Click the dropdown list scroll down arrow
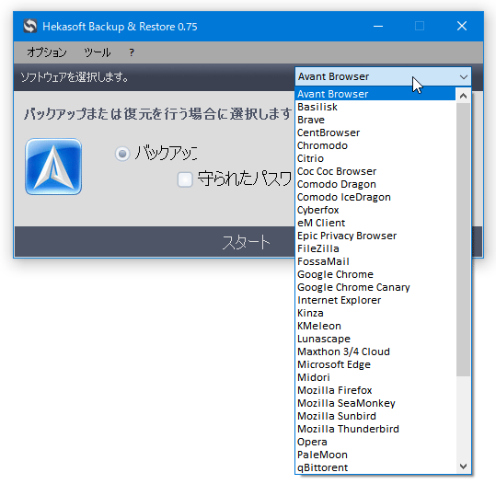The image size is (496, 484). point(463,466)
